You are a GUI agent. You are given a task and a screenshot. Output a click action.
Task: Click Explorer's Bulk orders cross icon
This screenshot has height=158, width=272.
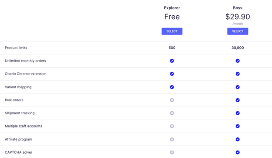pyautogui.click(x=172, y=100)
